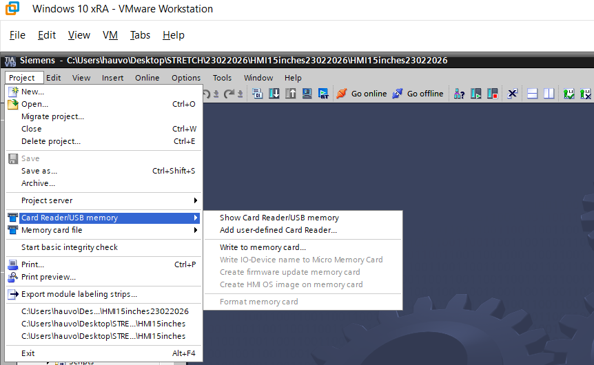Open the redo history dropdown arrow
The image size is (594, 365).
pos(240,94)
